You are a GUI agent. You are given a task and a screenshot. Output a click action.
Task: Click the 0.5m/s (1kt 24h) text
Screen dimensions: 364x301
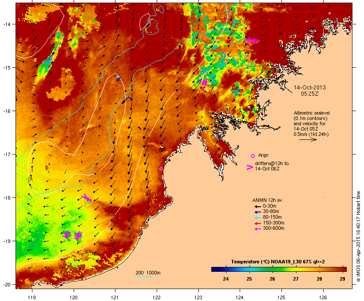(311, 134)
